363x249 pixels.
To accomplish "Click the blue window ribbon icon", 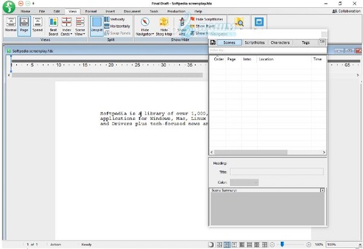I will pos(259,22).
